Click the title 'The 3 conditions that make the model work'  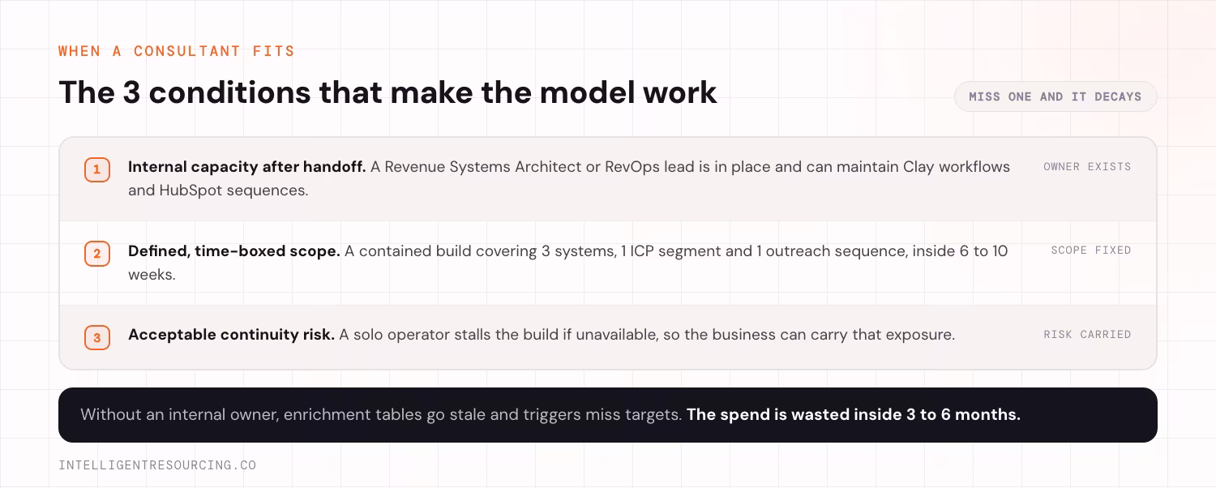click(x=387, y=92)
